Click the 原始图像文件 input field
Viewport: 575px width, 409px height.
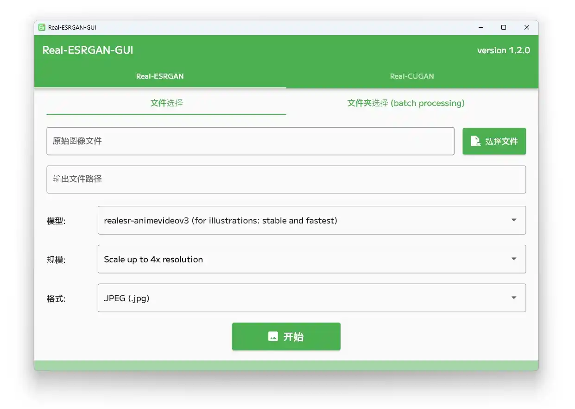pos(250,141)
